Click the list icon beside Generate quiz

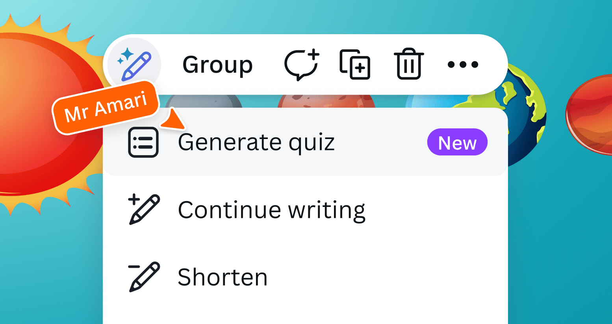point(144,142)
